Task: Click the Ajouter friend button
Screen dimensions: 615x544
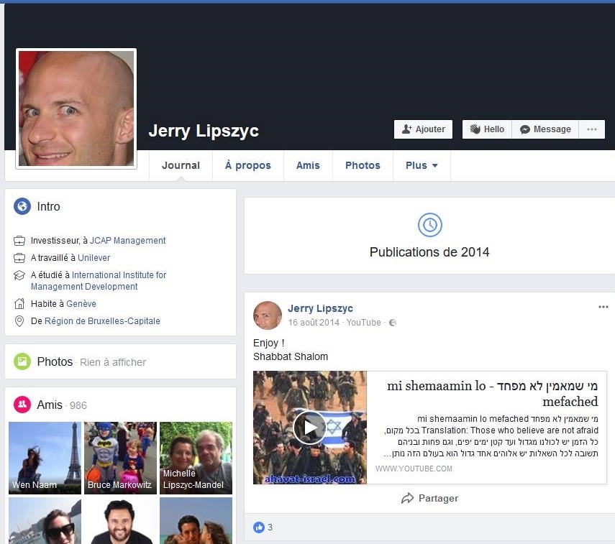Action: click(423, 129)
